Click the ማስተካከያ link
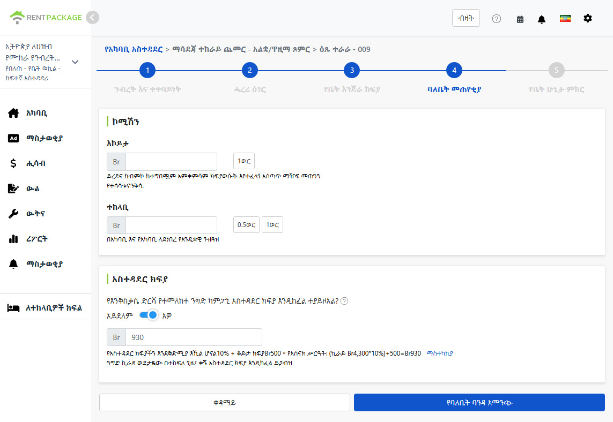Image resolution: width=613 pixels, height=422 pixels. pyautogui.click(x=440, y=353)
